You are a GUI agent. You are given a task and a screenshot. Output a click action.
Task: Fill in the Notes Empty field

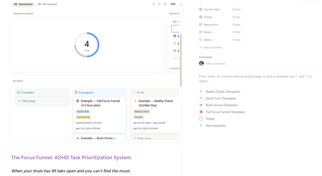pyautogui.click(x=236, y=32)
